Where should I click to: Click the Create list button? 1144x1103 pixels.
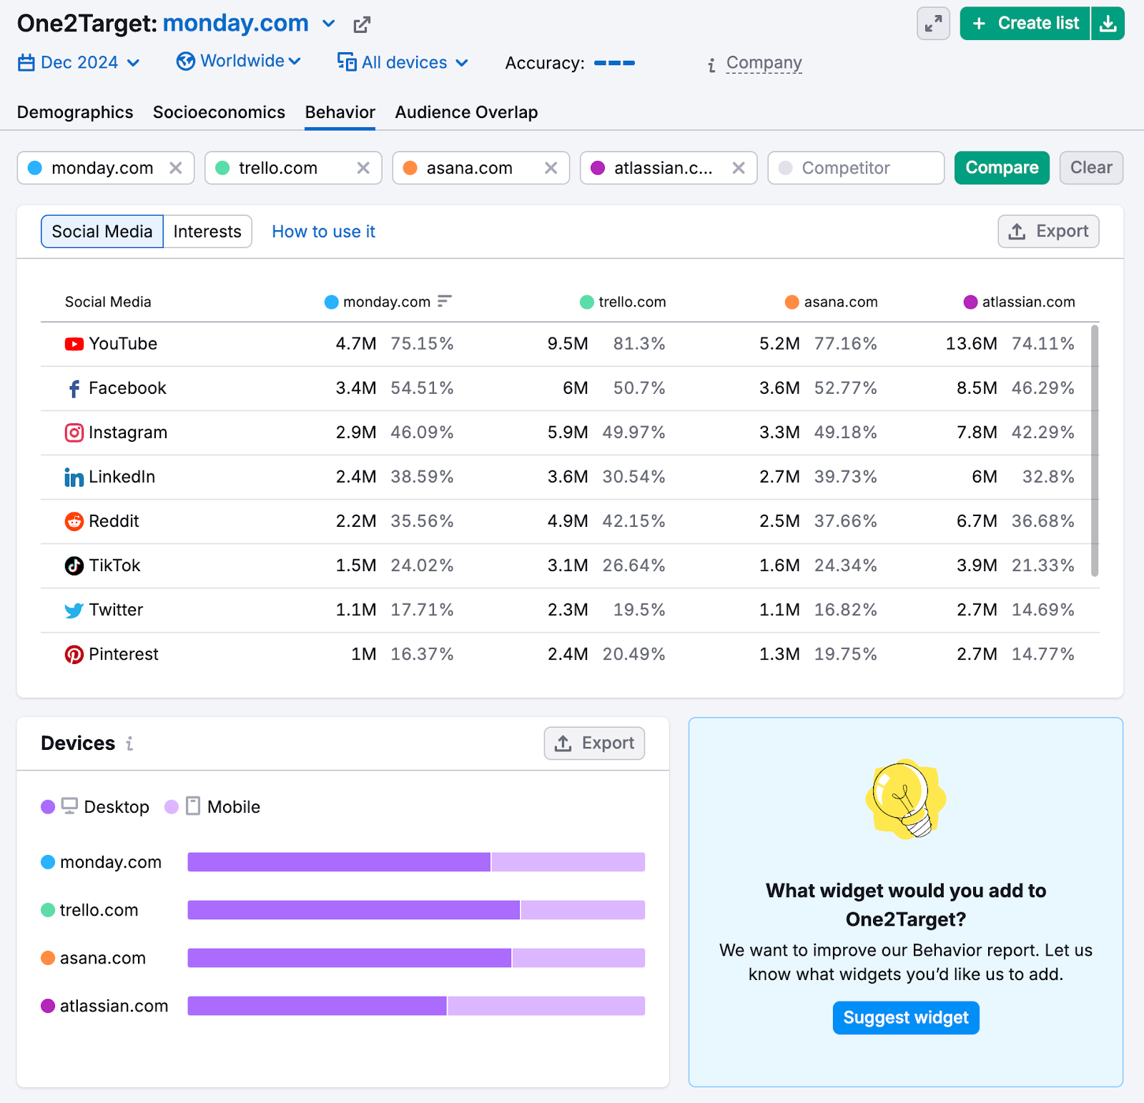[x=1025, y=24]
